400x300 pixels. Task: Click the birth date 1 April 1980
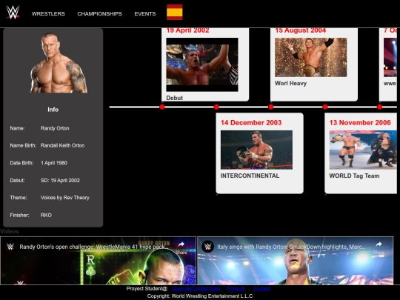pyautogui.click(x=54, y=163)
